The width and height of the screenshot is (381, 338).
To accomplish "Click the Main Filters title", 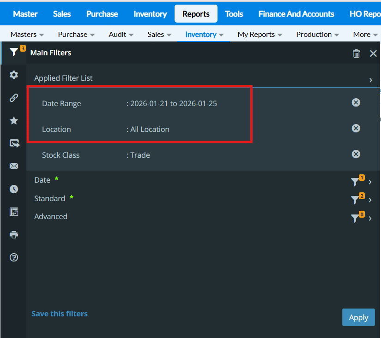I will click(51, 53).
